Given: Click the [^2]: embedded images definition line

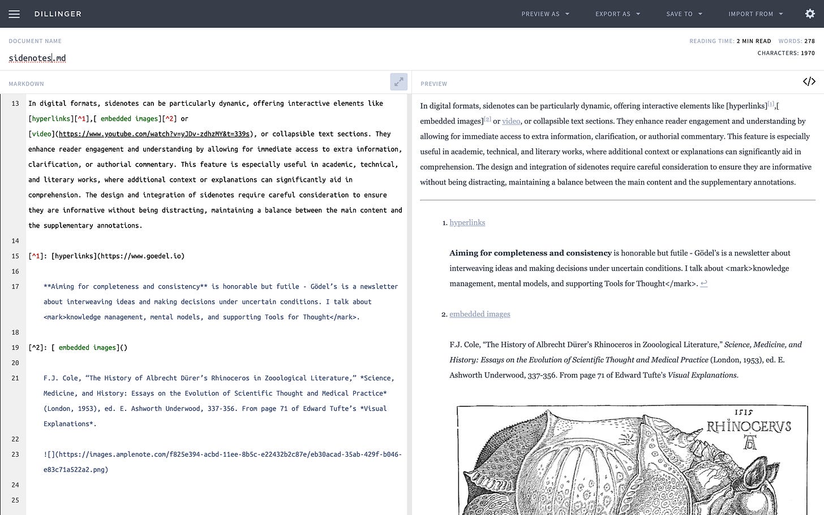Looking at the screenshot, I should tap(78, 348).
